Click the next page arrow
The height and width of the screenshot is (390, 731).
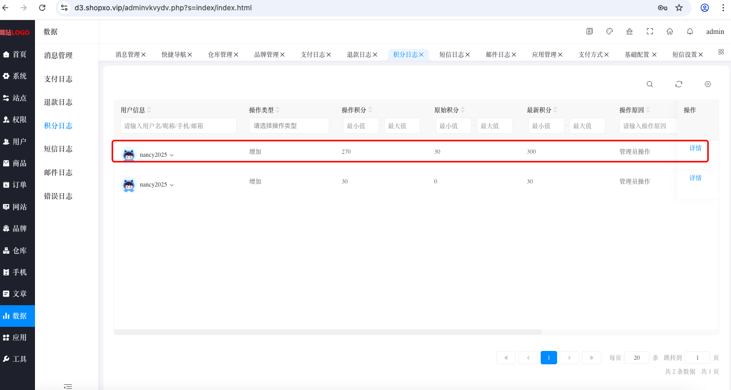click(569, 358)
